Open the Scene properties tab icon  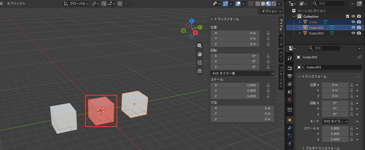point(290,92)
